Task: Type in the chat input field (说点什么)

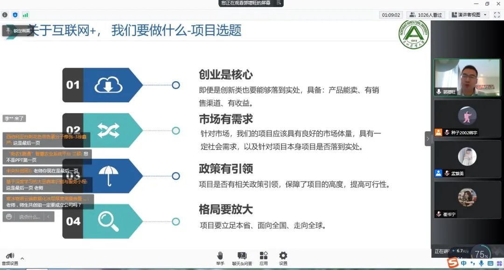Action: pyautogui.click(x=30, y=217)
